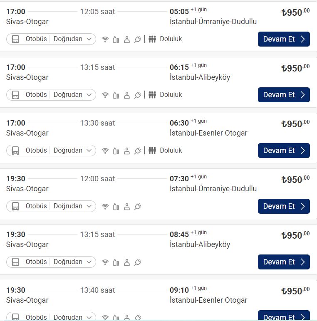Click Doluluk label on 06:15 Alibeyköy trip
Viewport: 317px width, 321px height.
pyautogui.click(x=171, y=95)
